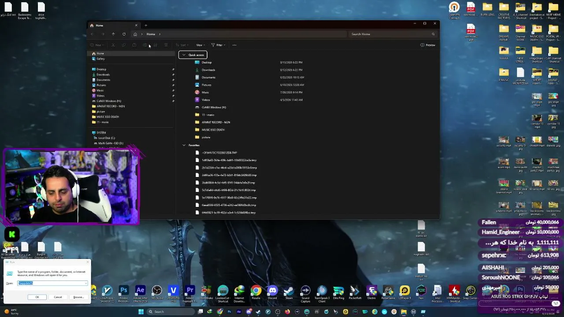Click the Adobe Premiere Pro desktop shortcut
The height and width of the screenshot is (317, 564).
tap(190, 294)
